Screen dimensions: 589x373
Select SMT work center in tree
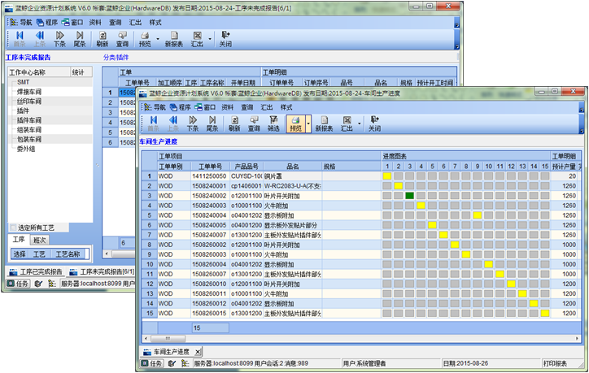(x=23, y=82)
